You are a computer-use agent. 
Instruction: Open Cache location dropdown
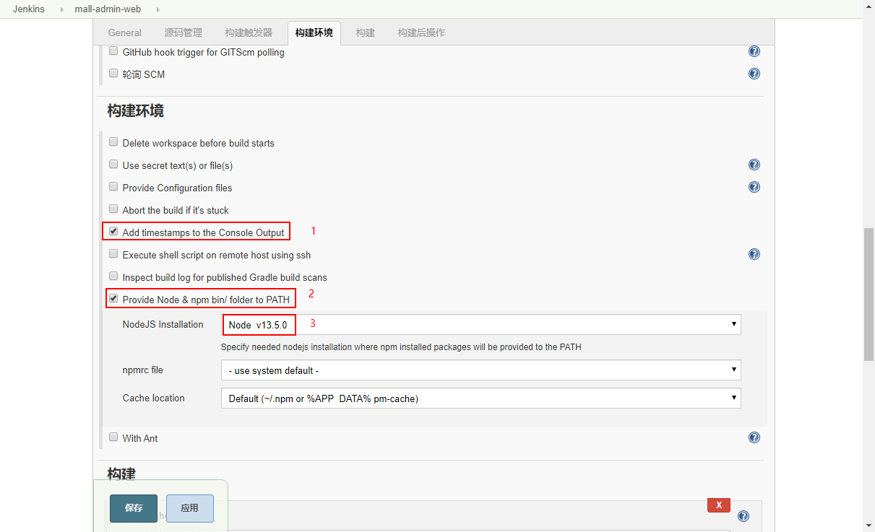tap(480, 398)
